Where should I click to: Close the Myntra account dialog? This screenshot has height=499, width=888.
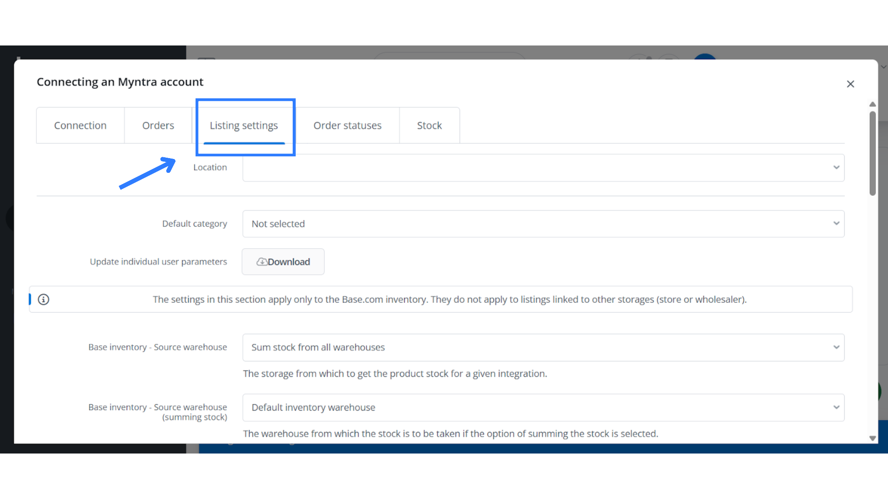(x=850, y=84)
